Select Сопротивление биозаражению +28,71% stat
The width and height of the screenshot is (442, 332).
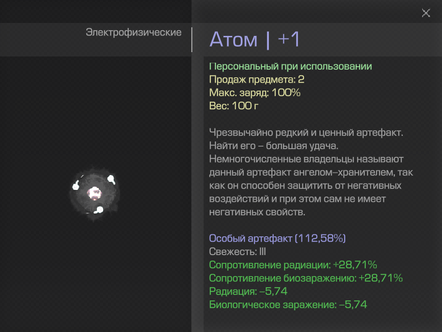click(306, 278)
